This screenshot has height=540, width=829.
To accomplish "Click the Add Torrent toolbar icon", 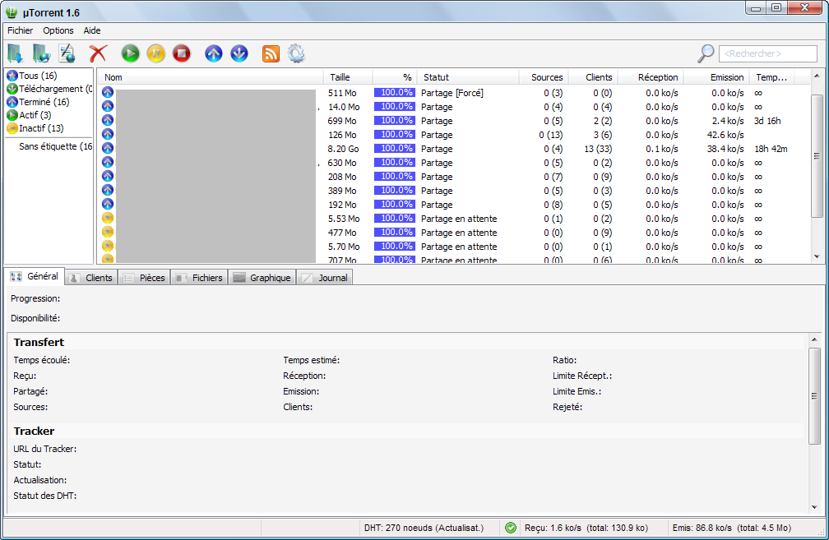I will click(x=15, y=53).
